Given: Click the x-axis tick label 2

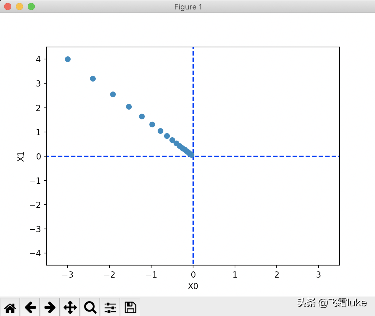Looking at the screenshot, I should (277, 275).
